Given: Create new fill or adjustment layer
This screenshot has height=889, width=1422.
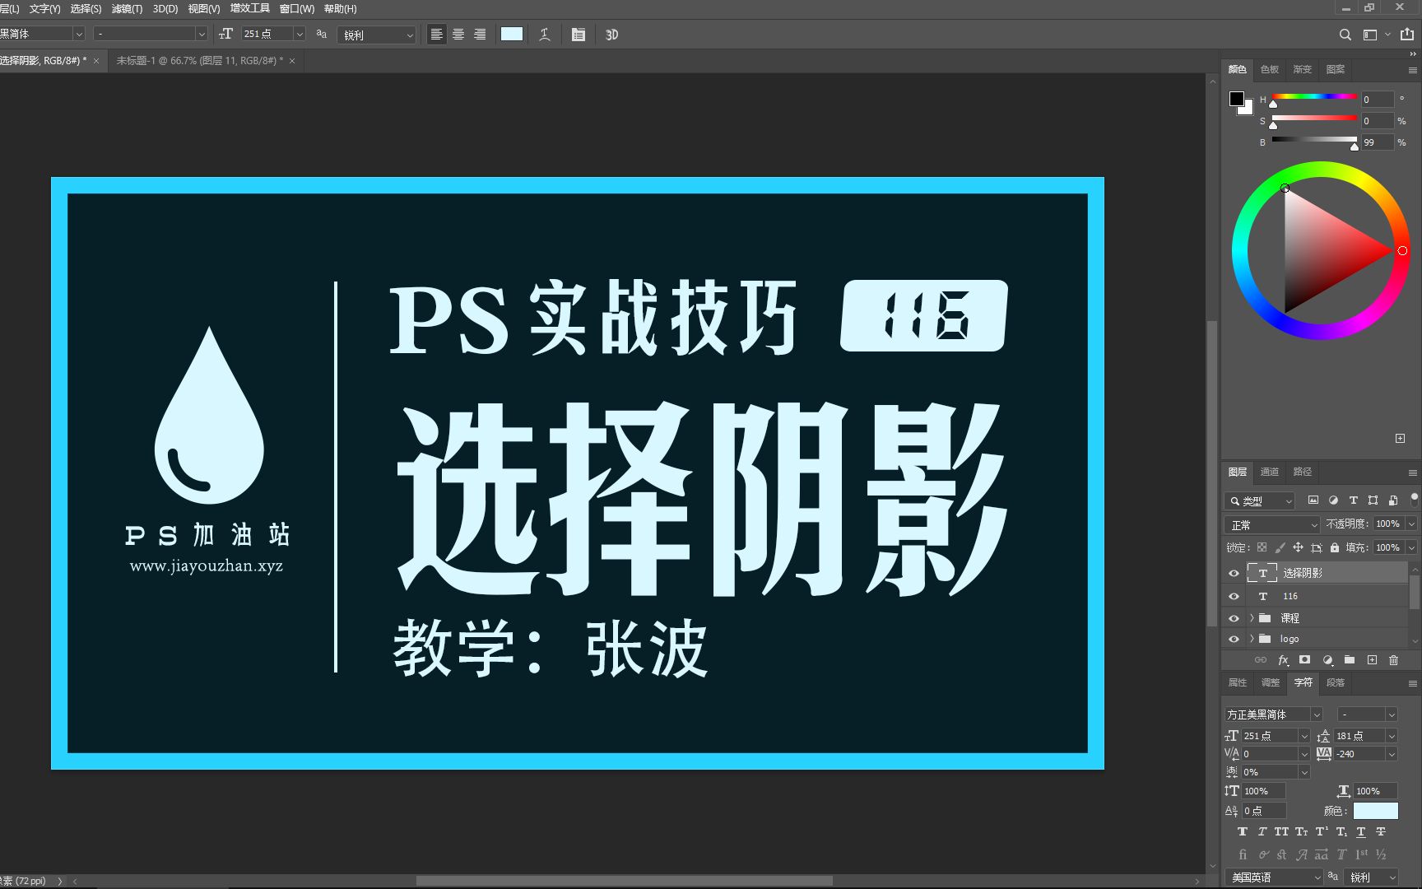Looking at the screenshot, I should point(1327,660).
